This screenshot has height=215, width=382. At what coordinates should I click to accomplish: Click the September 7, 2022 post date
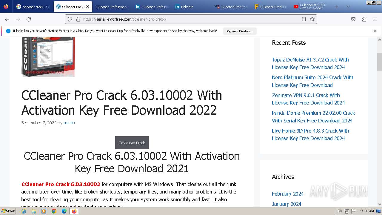coord(39,123)
